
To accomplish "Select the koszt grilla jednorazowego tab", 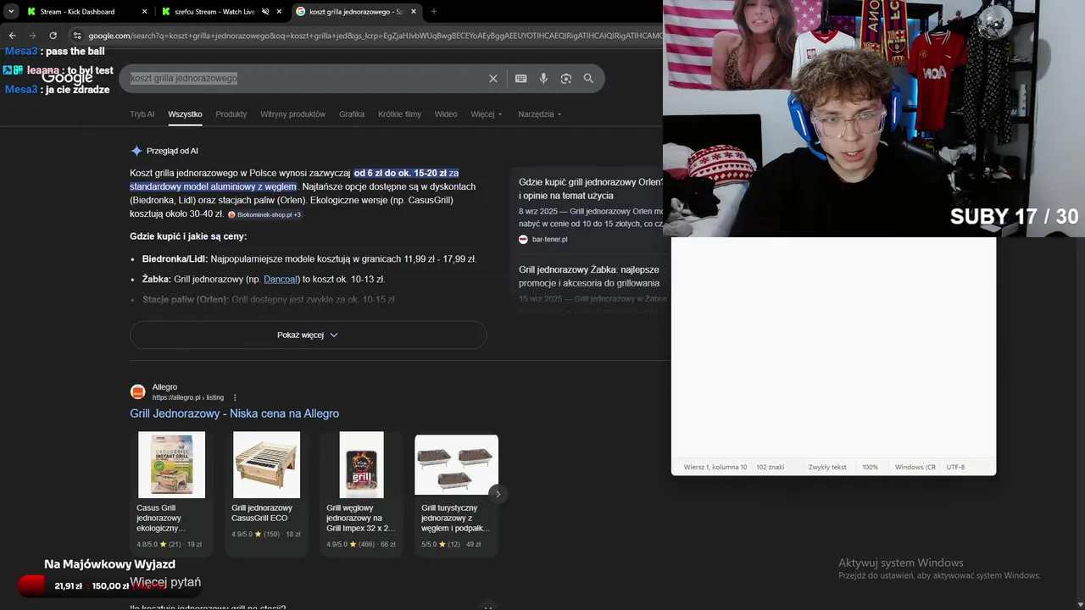I will pyautogui.click(x=354, y=11).
